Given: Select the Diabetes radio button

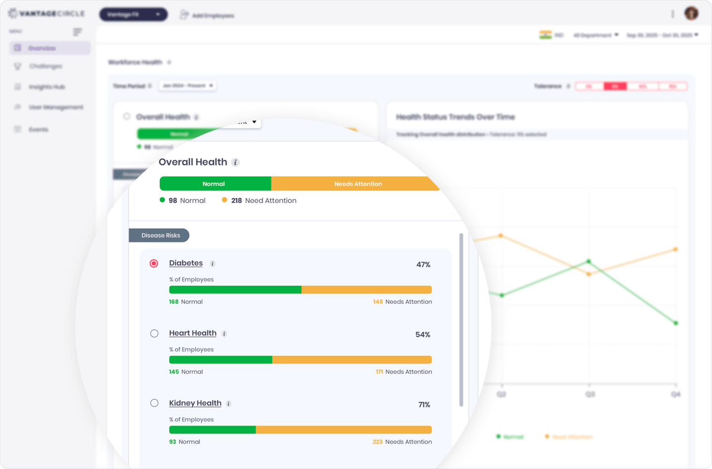Looking at the screenshot, I should click(154, 264).
